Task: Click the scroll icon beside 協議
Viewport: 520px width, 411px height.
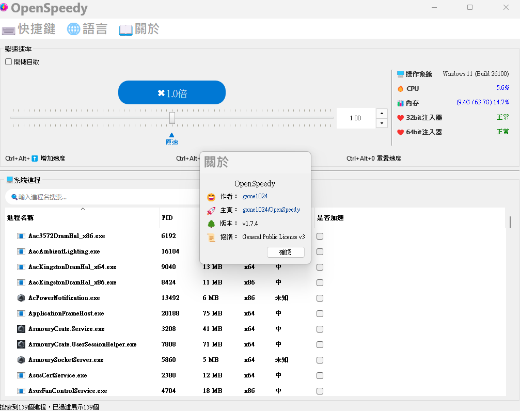Action: point(211,237)
